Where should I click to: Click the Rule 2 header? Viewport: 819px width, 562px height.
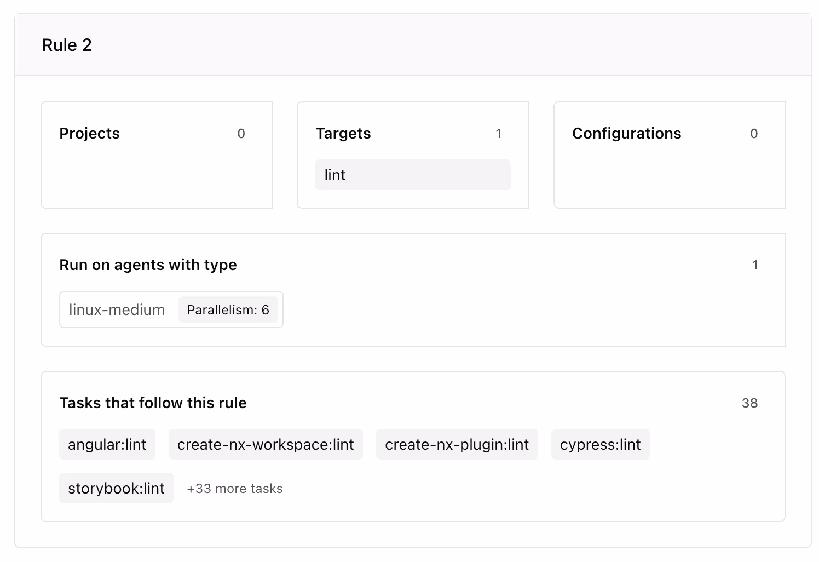67,44
